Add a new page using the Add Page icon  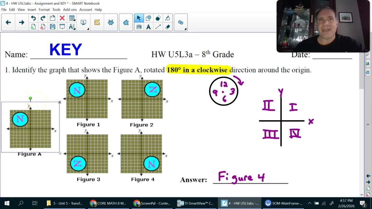(33, 27)
